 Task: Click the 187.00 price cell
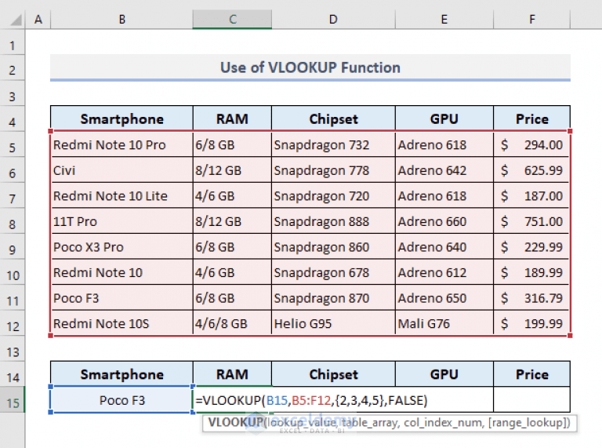[x=531, y=196]
